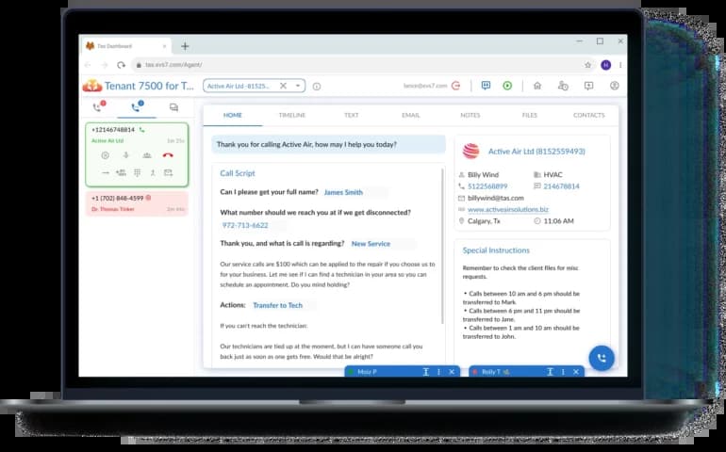Open the Chrome profile avatar H

(605, 65)
